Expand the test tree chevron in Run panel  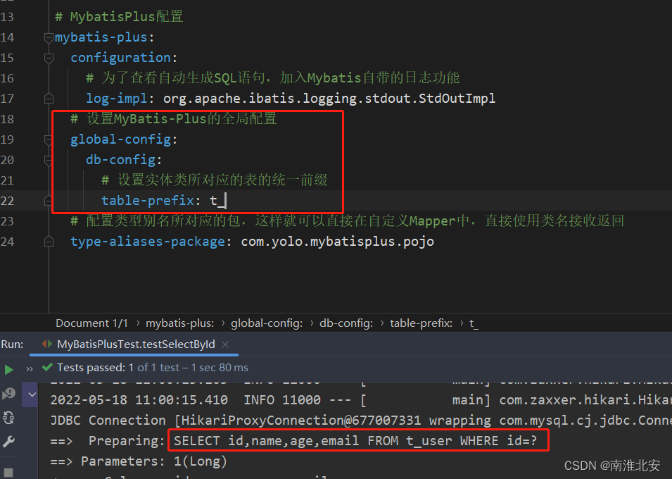32,394
